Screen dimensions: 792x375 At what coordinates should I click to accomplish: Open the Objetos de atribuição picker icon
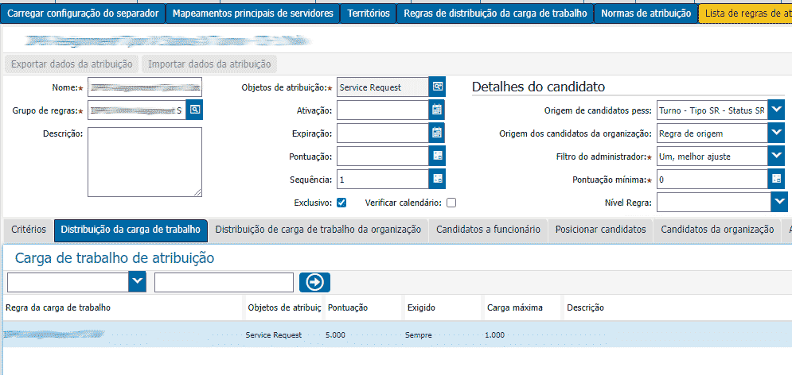[438, 87]
